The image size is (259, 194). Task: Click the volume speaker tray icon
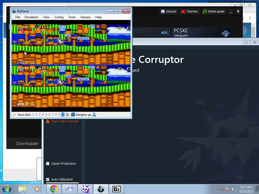tap(233, 189)
